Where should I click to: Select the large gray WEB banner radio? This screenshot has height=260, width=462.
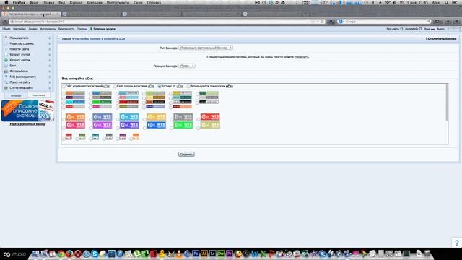coord(172,119)
